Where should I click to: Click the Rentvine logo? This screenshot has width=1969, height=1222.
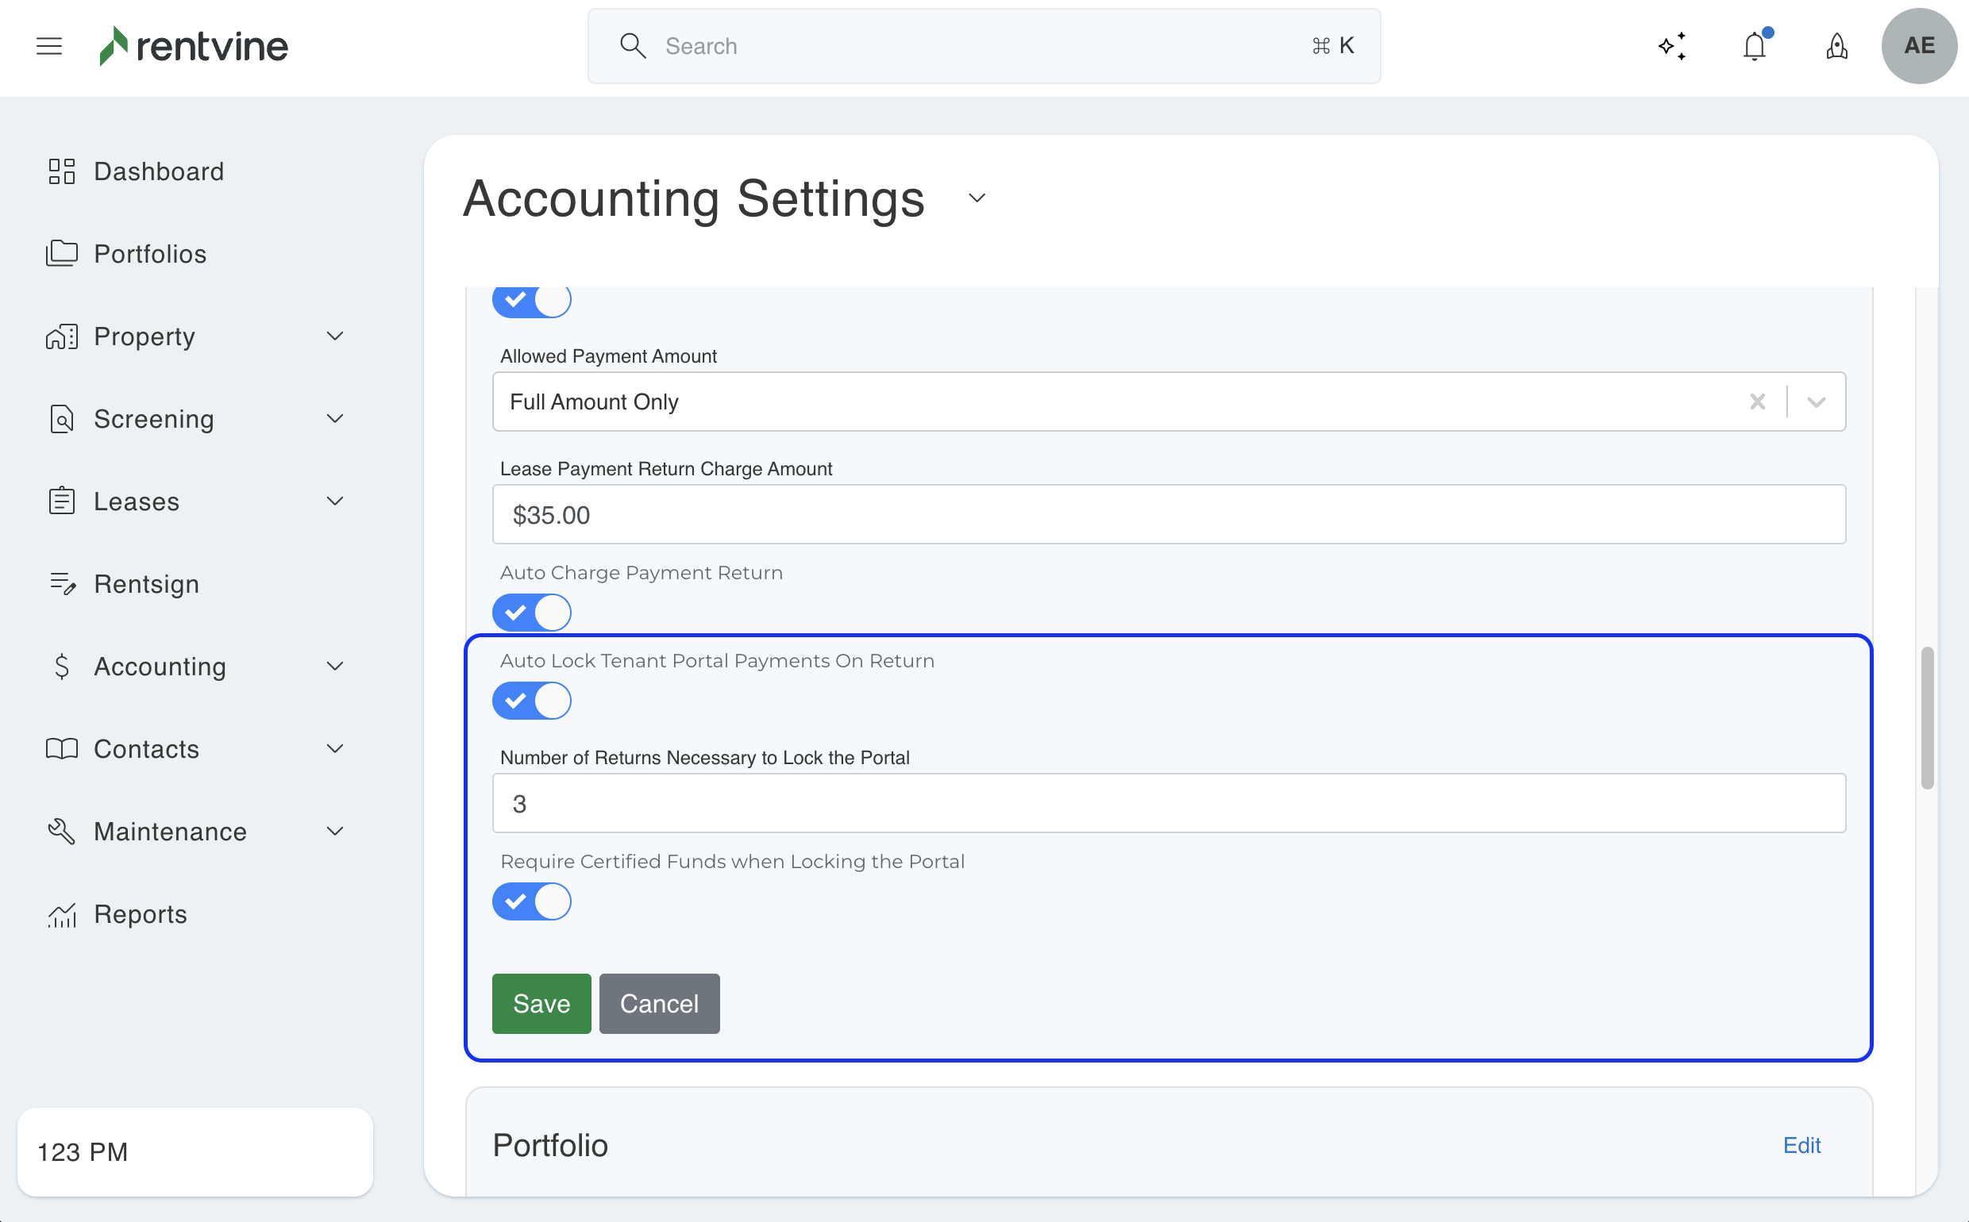click(x=194, y=46)
